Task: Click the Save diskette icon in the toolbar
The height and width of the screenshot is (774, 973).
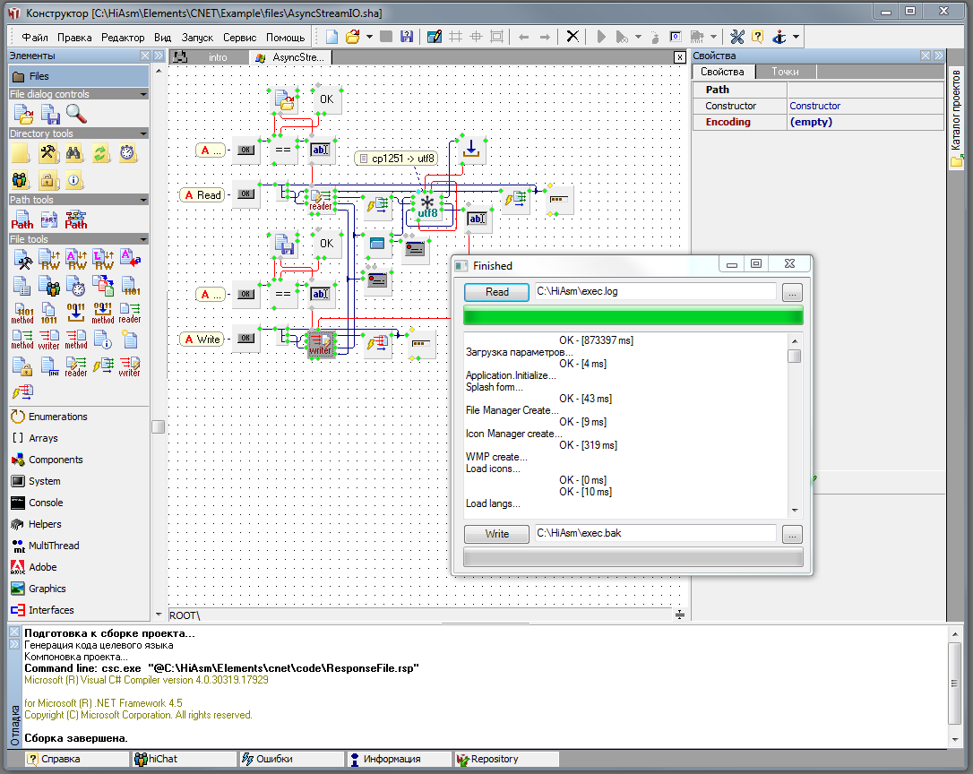Action: pyautogui.click(x=407, y=37)
